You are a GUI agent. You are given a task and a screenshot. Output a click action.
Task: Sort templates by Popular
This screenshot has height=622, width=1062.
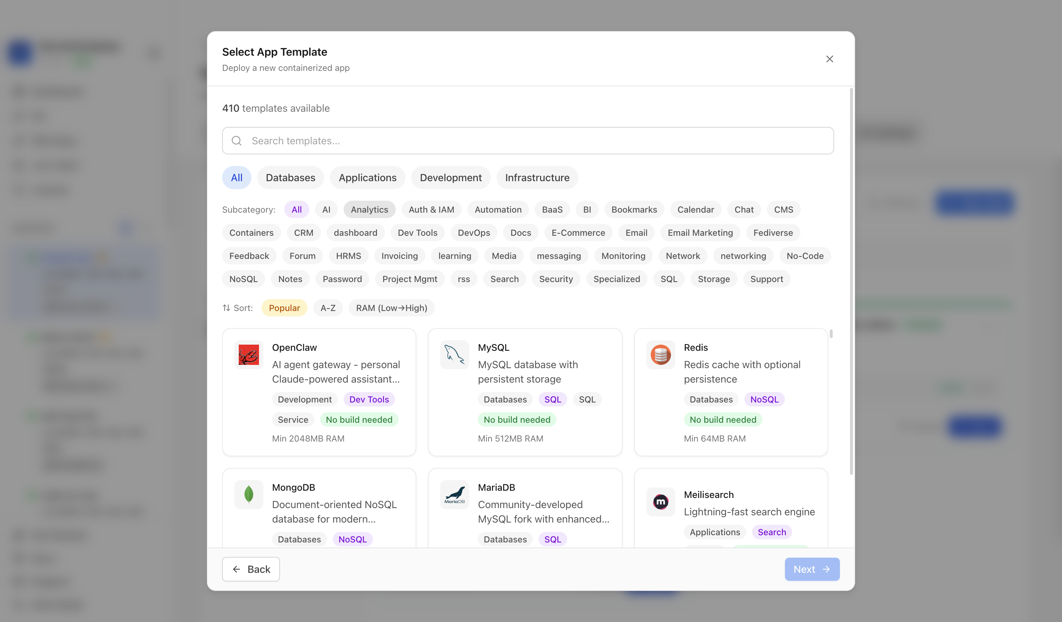click(284, 308)
